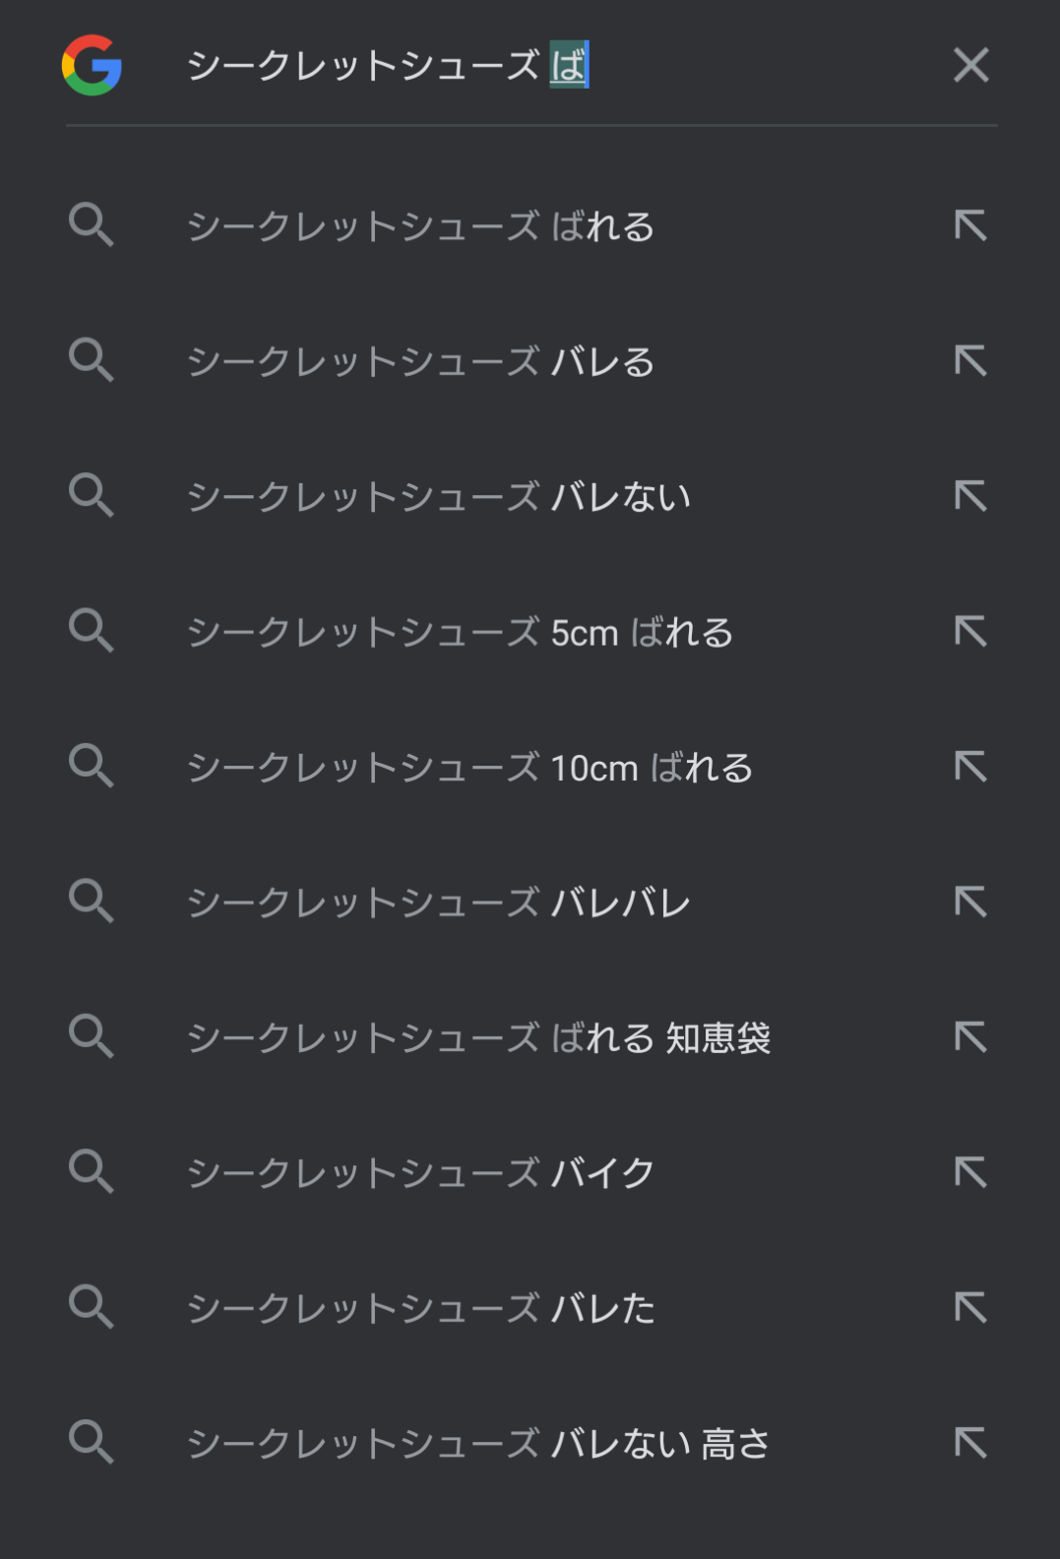
Task: Insert ばれる 知恵袋 suggestion via arrow icon
Action: (970, 1036)
